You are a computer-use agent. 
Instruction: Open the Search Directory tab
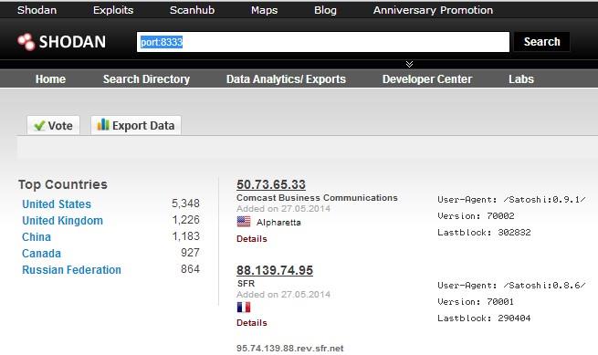[x=146, y=78]
